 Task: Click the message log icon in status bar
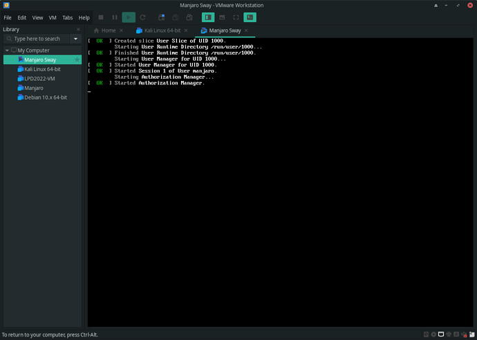(x=472, y=334)
